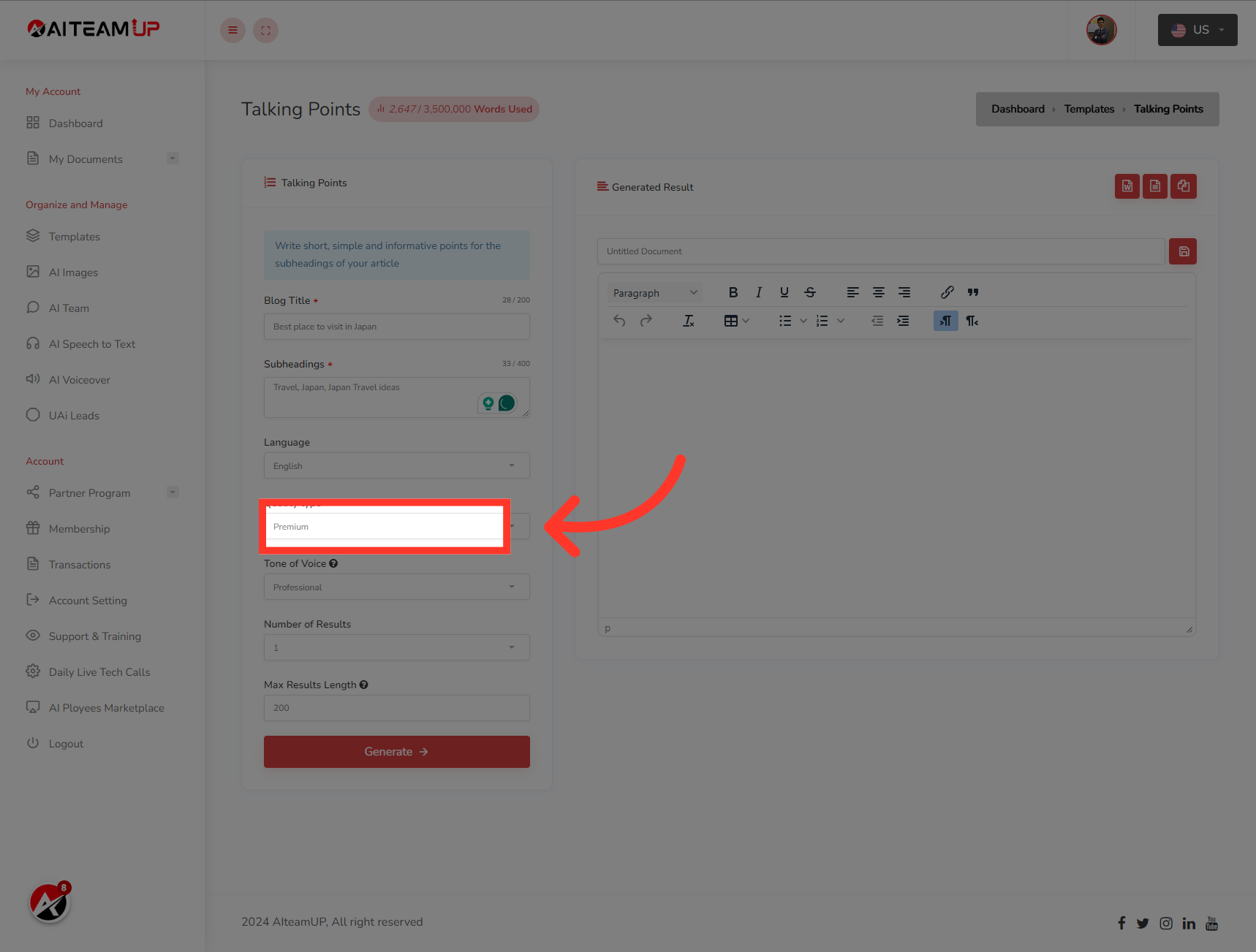This screenshot has width=1256, height=952.
Task: Clear text formatting with the Tx icon
Action: 688,320
